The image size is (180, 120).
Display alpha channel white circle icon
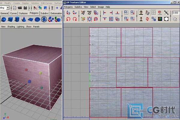pyautogui.click(x=166, y=19)
